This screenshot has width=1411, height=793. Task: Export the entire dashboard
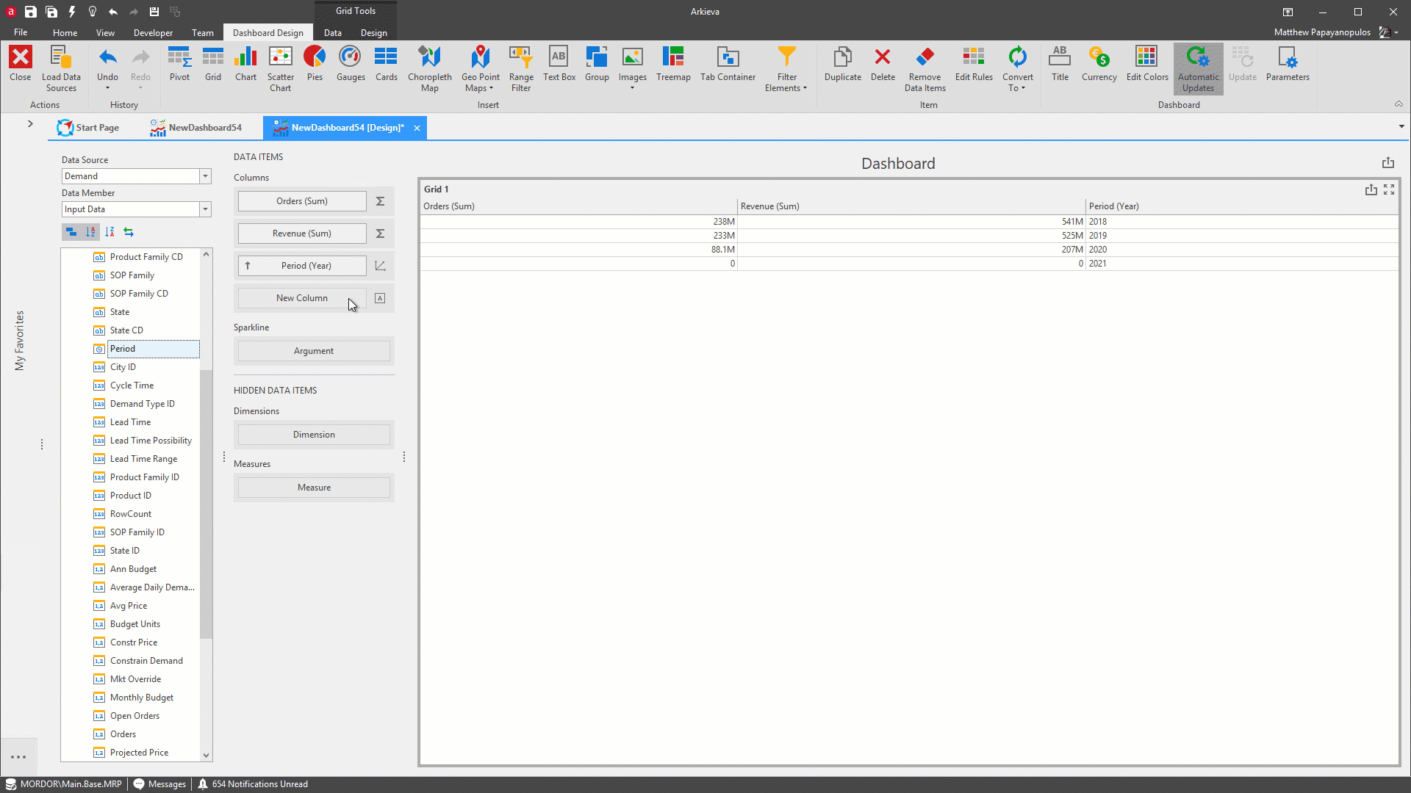[x=1387, y=163]
